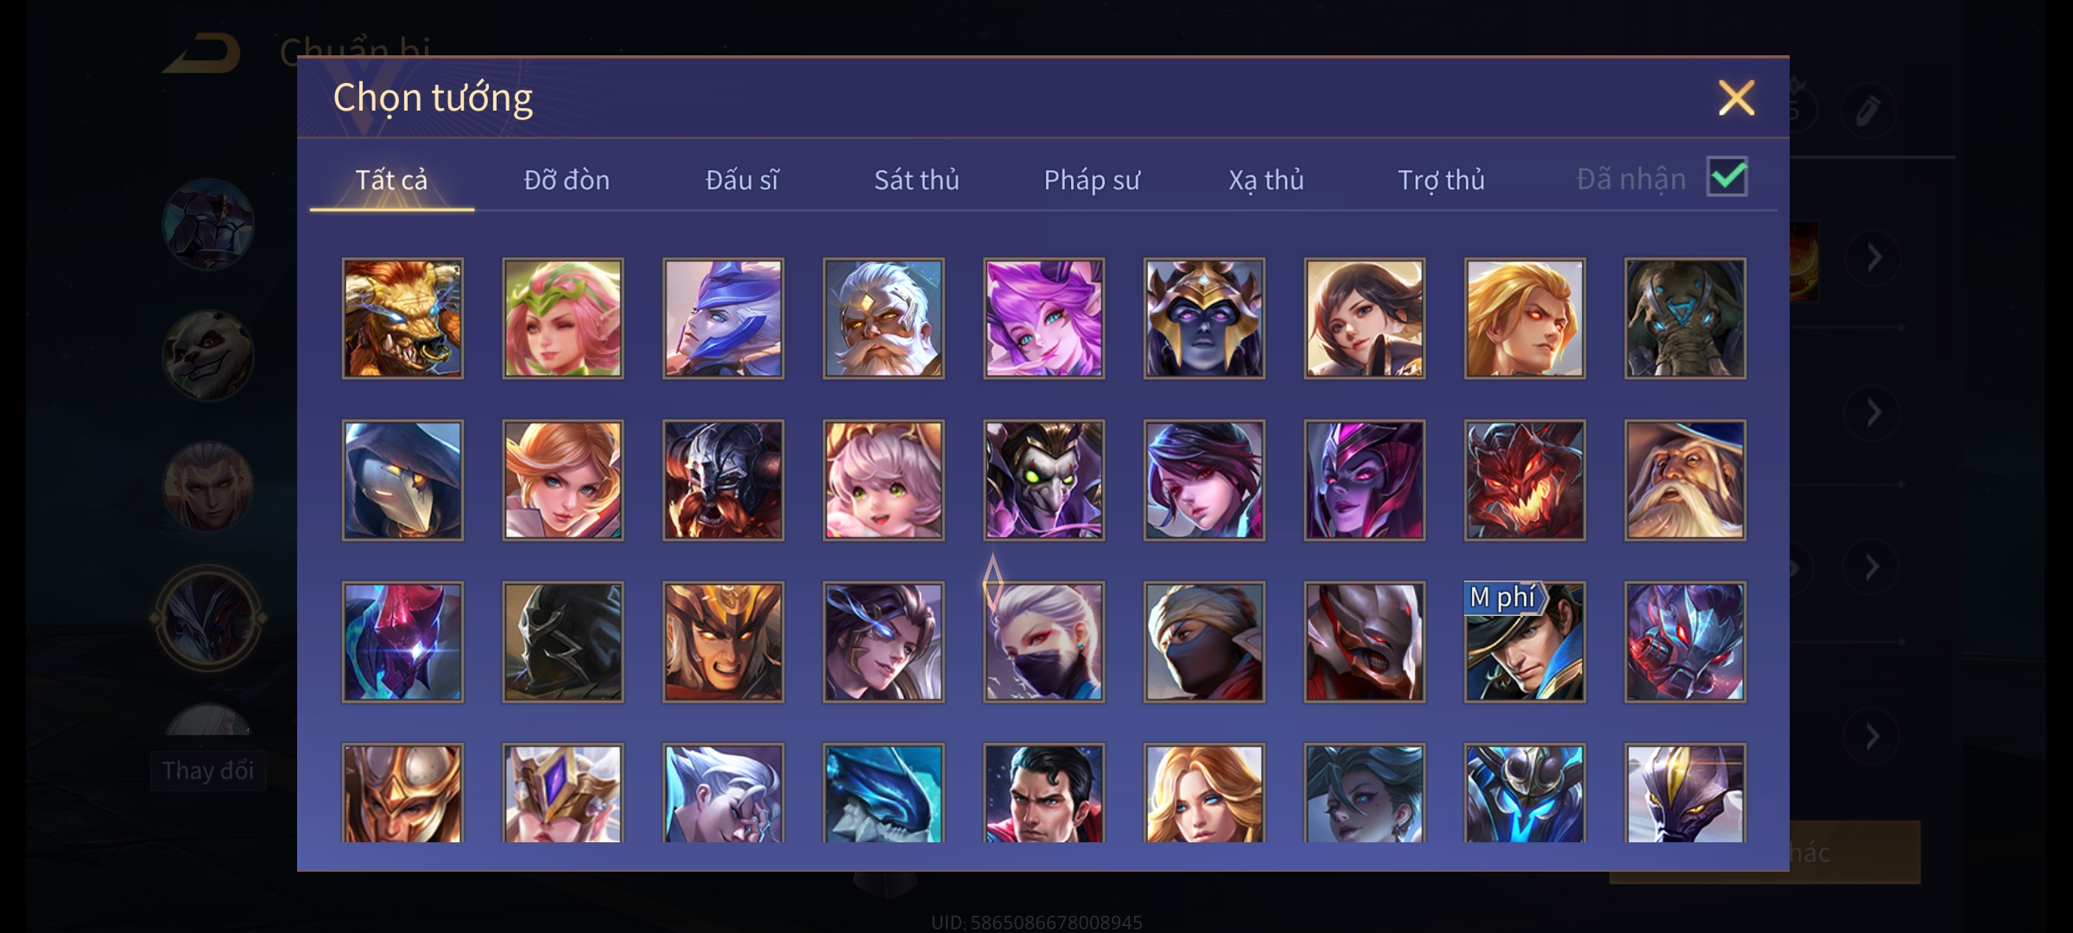2073x933 pixels.
Task: Select the golden lion beast hero portrait
Action: (x=403, y=318)
